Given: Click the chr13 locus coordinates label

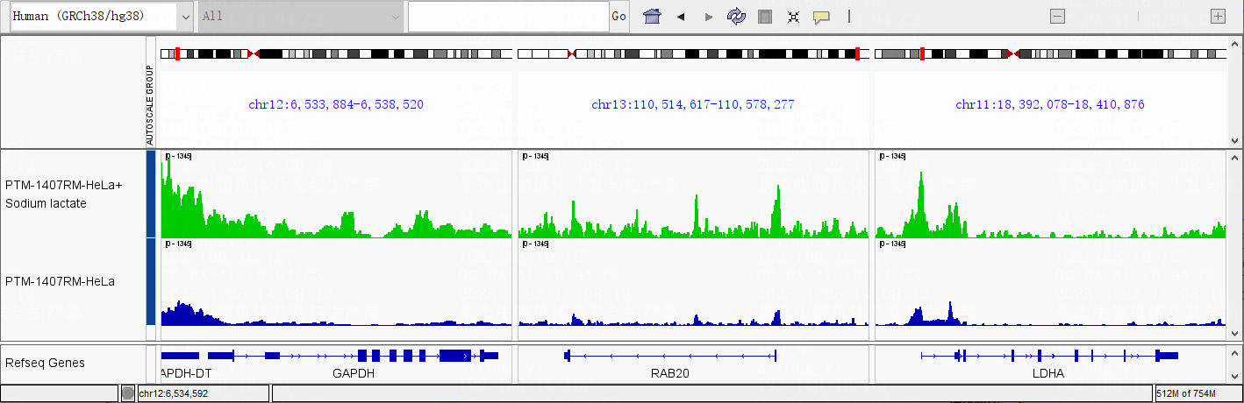Looking at the screenshot, I should 692,105.
